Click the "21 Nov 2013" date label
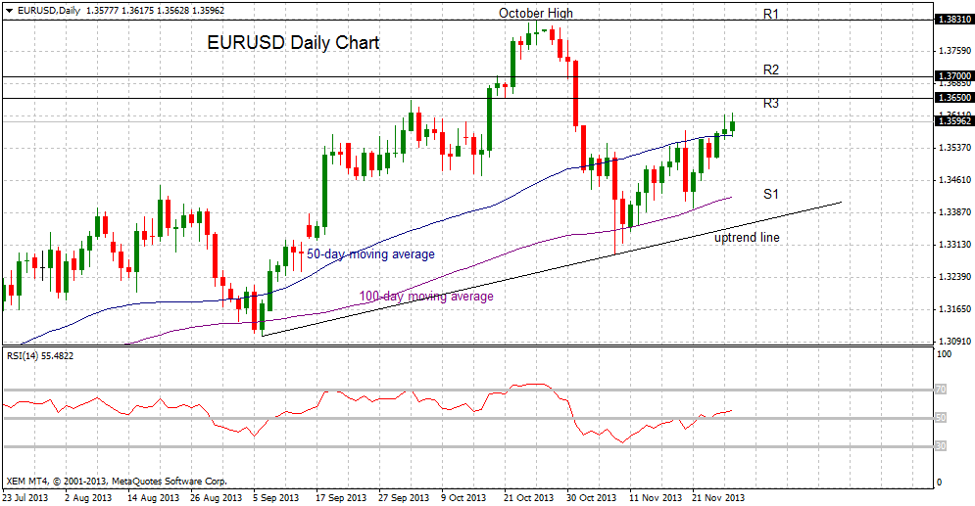 tap(718, 498)
